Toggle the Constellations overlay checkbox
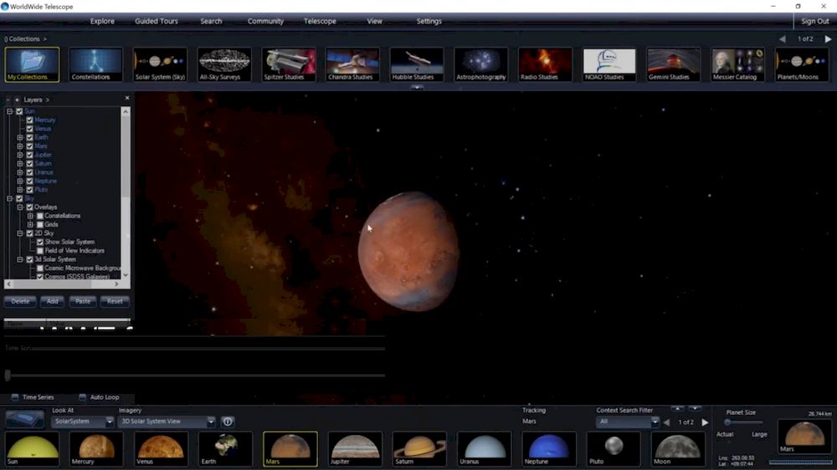Screen dimensions: 837x470 [x=40, y=216]
